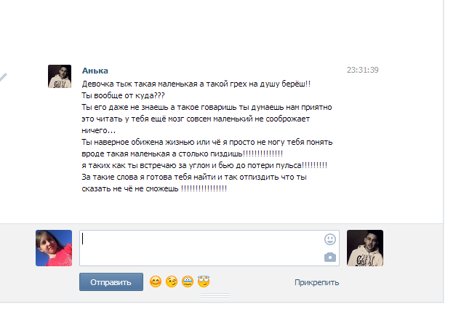Grab the resize grip below emoji row
Screen dimensions: 464x323
click(x=215, y=296)
